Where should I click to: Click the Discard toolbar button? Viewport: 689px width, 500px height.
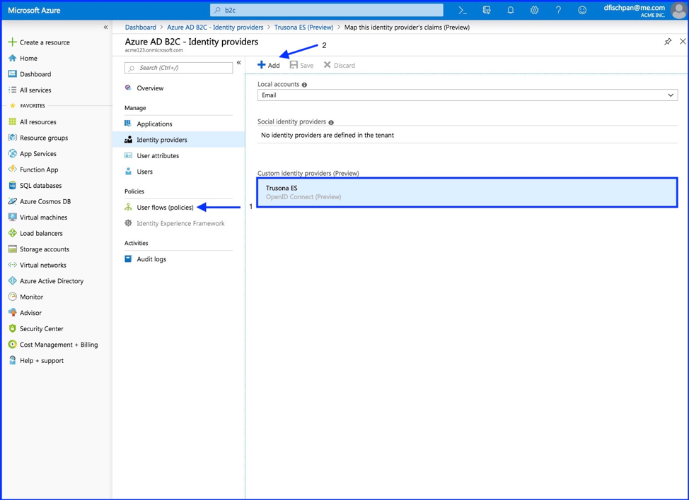(340, 65)
